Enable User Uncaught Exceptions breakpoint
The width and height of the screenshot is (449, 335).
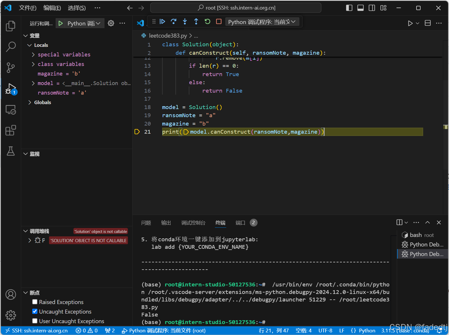35,321
